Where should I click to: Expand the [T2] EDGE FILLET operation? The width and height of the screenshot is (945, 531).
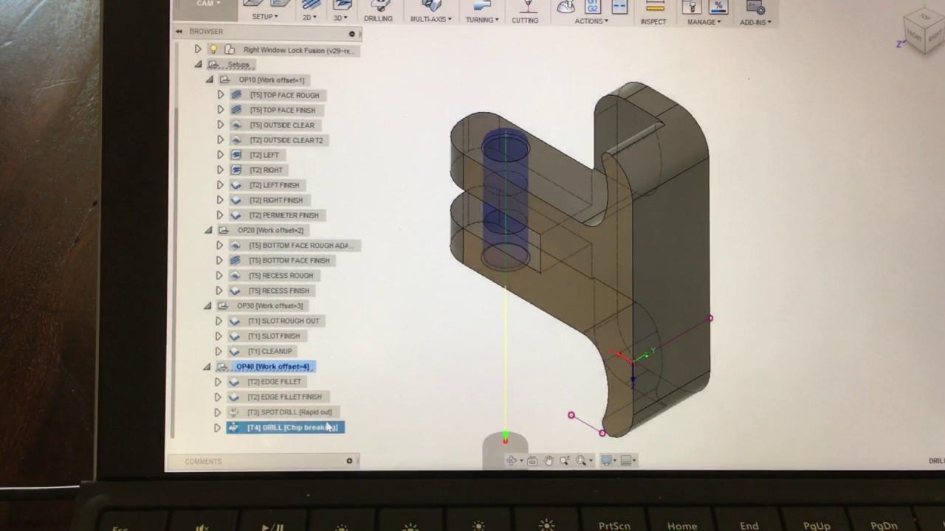[x=218, y=382]
